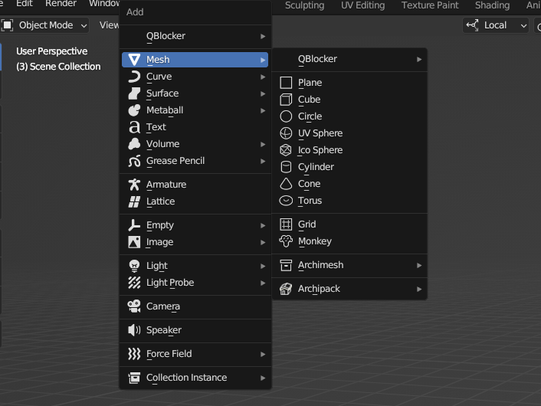Viewport: 541px width, 406px height.
Task: Add a Grid mesh icon
Action: pyautogui.click(x=286, y=224)
